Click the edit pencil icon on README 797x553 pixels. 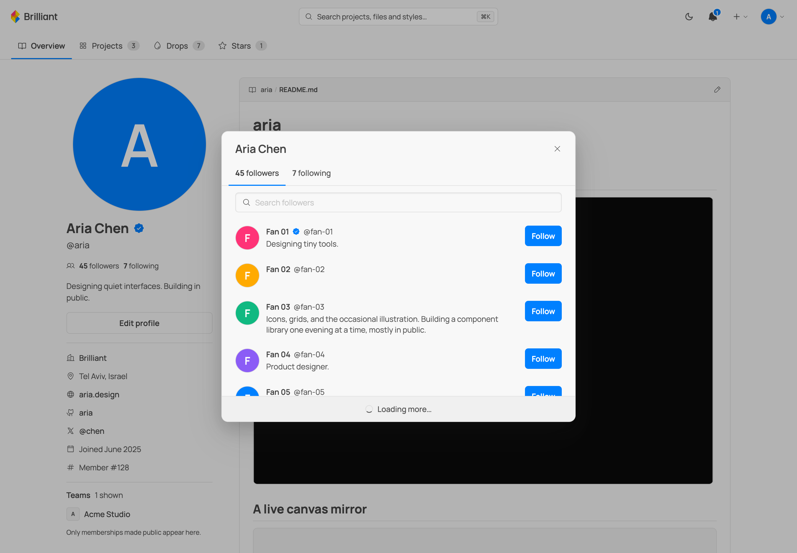[x=717, y=90]
